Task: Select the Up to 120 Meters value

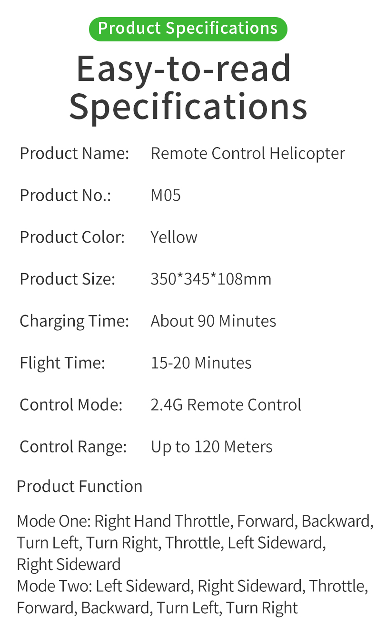Action: coord(212,447)
